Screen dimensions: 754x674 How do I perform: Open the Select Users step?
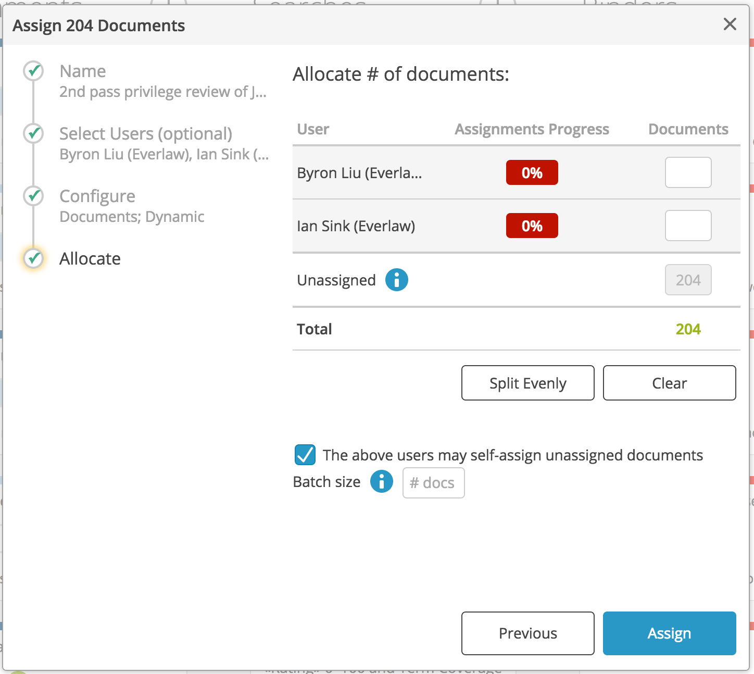146,134
